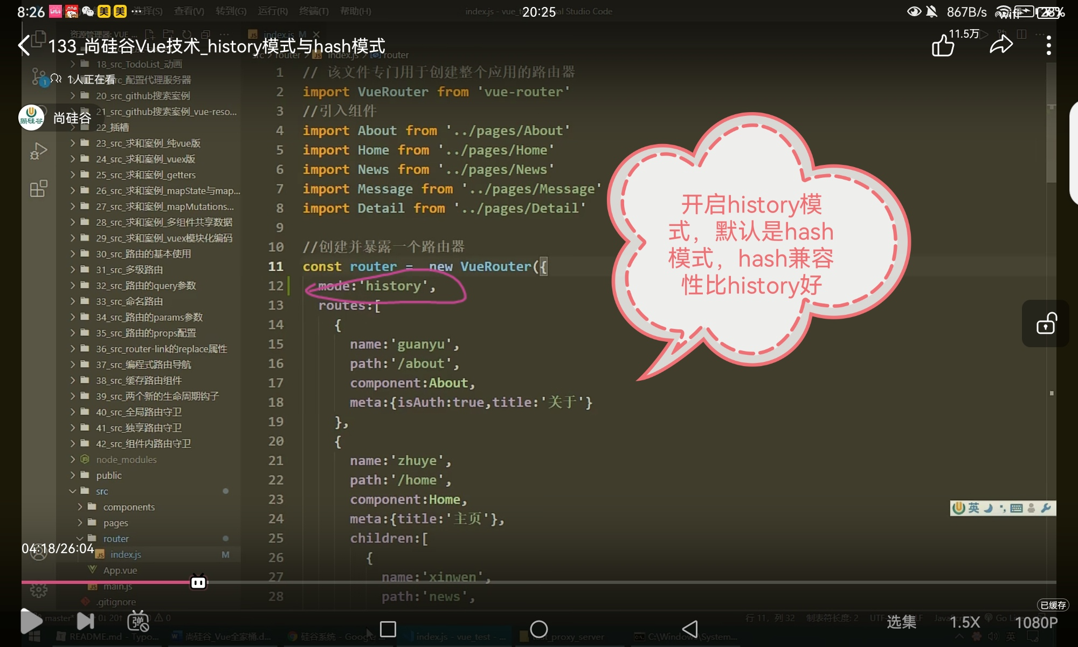1078x647 pixels.
Task: Open the 选集 episode list
Action: 901,622
